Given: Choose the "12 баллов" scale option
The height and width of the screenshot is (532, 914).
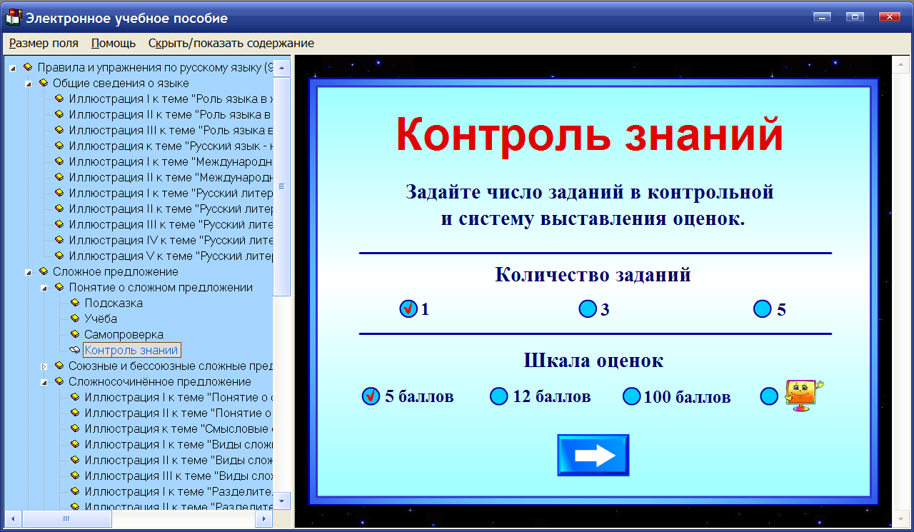Looking at the screenshot, I should pos(498,396).
